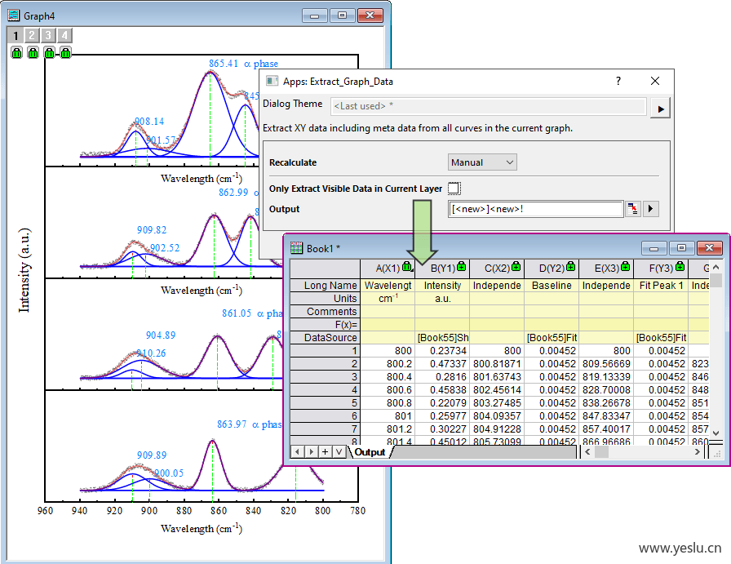Go to next sheet tab arrow

[x=311, y=451]
